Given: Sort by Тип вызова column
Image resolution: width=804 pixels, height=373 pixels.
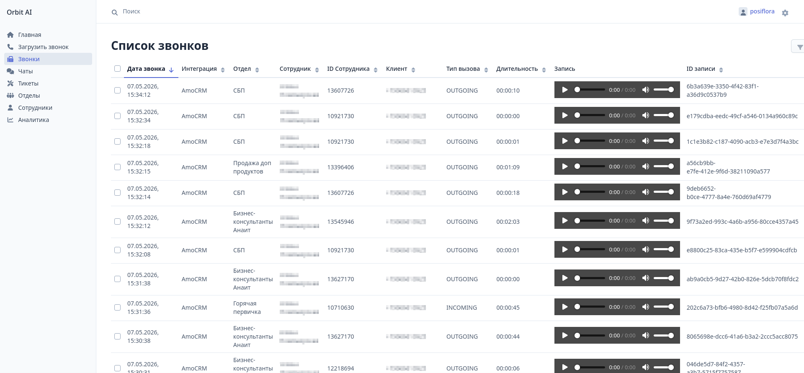Looking at the screenshot, I should (467, 69).
